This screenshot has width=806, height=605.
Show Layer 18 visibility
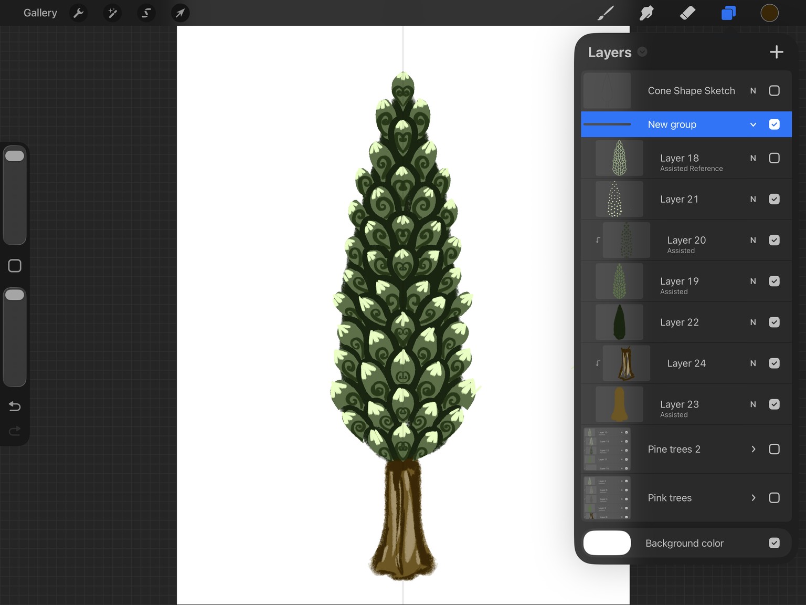point(774,158)
